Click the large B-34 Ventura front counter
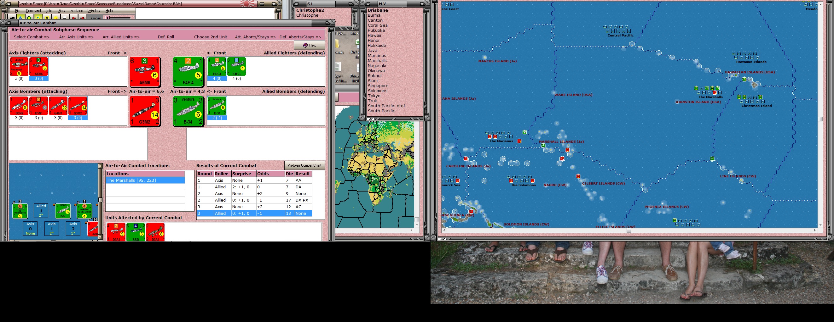 [x=188, y=111]
